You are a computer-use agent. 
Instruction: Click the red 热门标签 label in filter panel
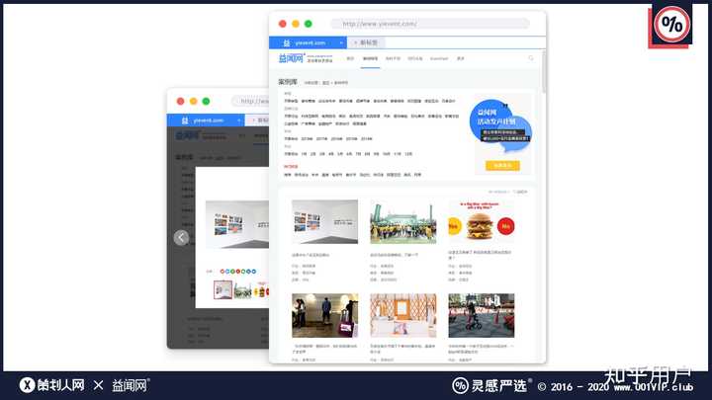pyautogui.click(x=291, y=167)
